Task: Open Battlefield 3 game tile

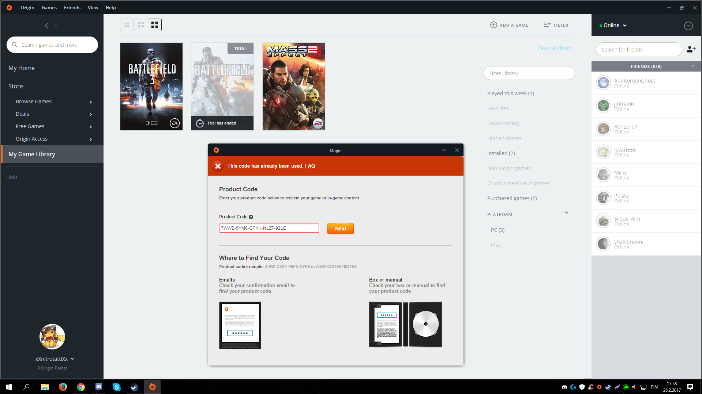Action: pyautogui.click(x=151, y=87)
